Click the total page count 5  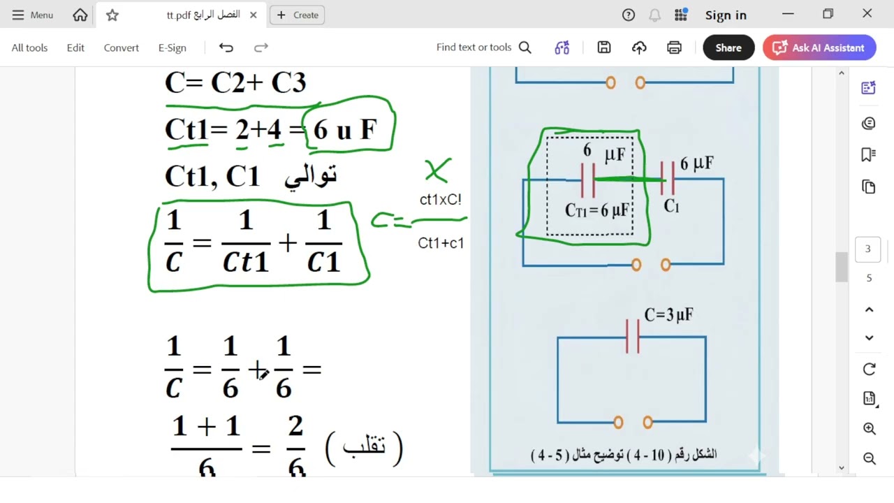(869, 278)
